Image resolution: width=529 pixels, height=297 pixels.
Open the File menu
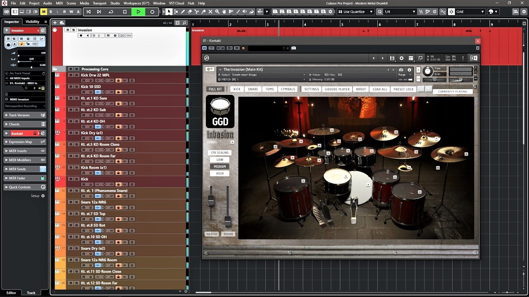14,3
